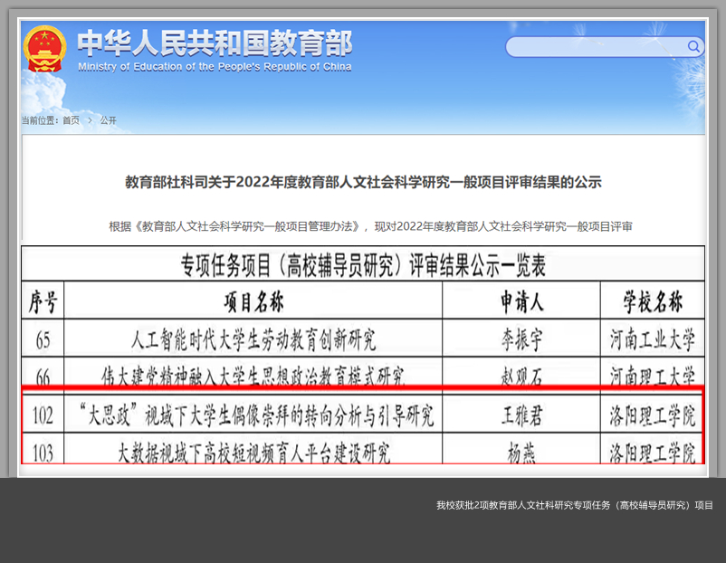
Task: Click applicant name 王雅君
Action: pyautogui.click(x=522, y=415)
